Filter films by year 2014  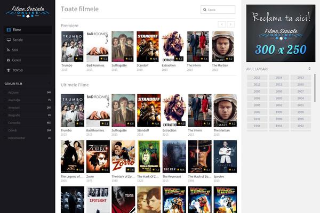tap(279, 78)
